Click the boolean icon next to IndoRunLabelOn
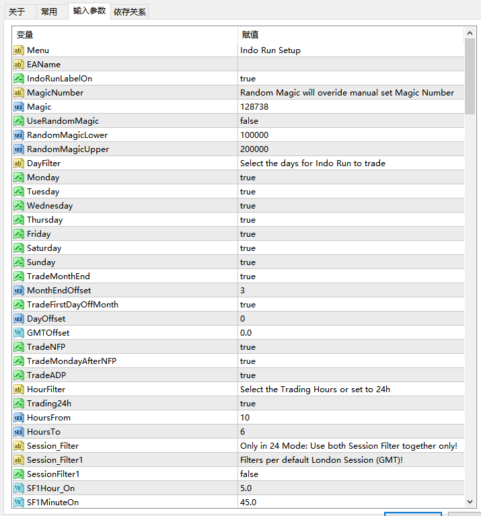This screenshot has width=481, height=516. point(19,79)
